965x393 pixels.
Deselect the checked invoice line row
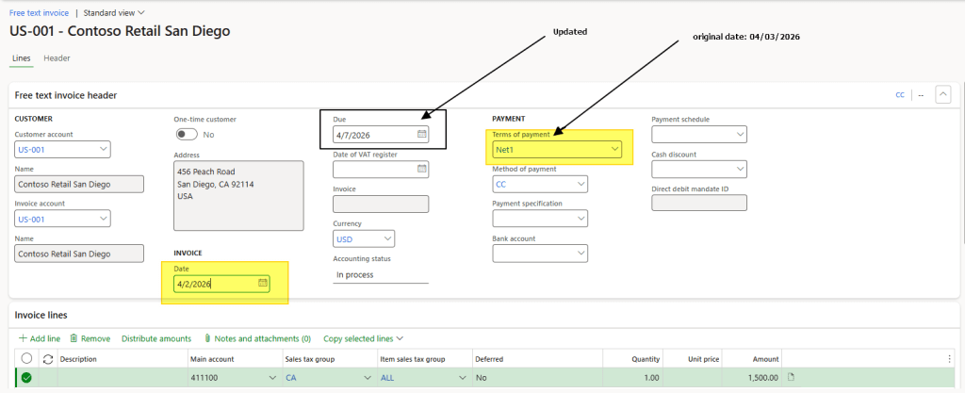pos(26,378)
